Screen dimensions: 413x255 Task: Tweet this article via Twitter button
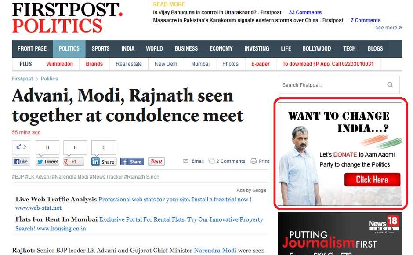tap(47, 162)
